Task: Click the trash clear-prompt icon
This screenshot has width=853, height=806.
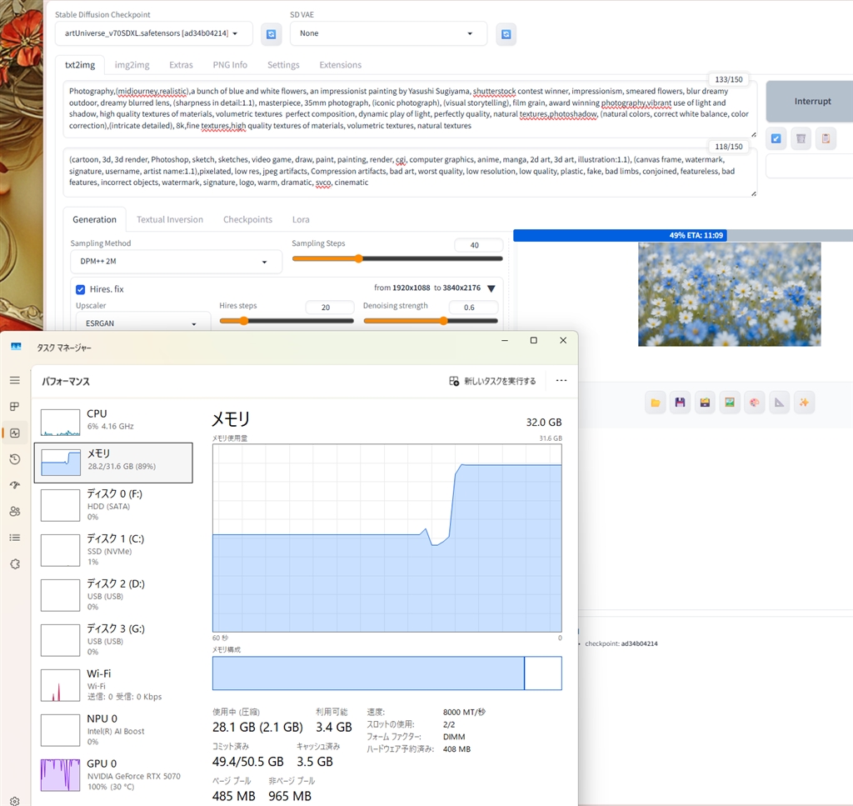Action: (801, 138)
